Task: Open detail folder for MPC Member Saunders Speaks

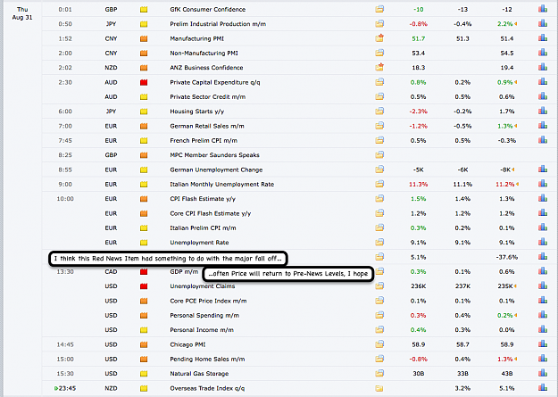Action: coord(379,154)
